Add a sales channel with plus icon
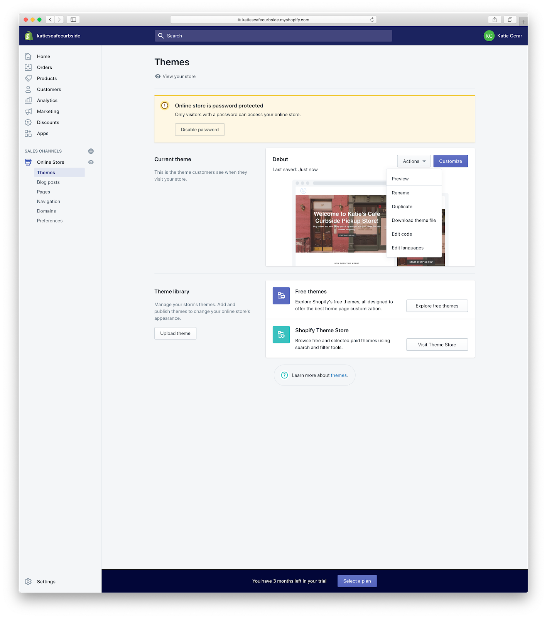 [91, 151]
